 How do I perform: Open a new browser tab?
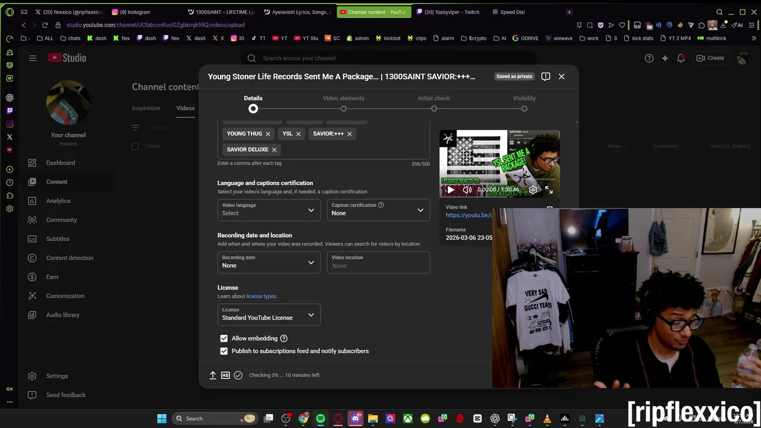569,12
